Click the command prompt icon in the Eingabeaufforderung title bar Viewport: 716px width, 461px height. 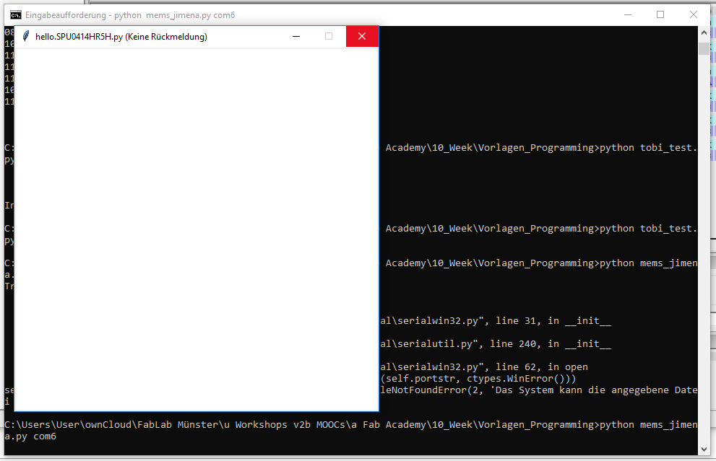15,15
